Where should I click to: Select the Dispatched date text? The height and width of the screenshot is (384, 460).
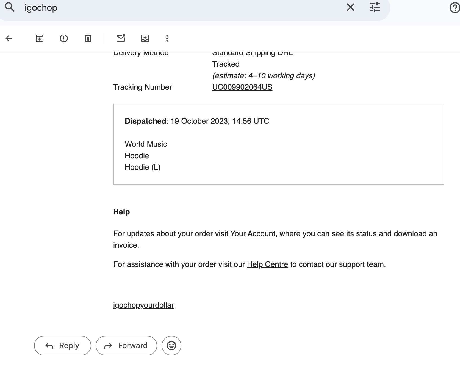(x=197, y=121)
